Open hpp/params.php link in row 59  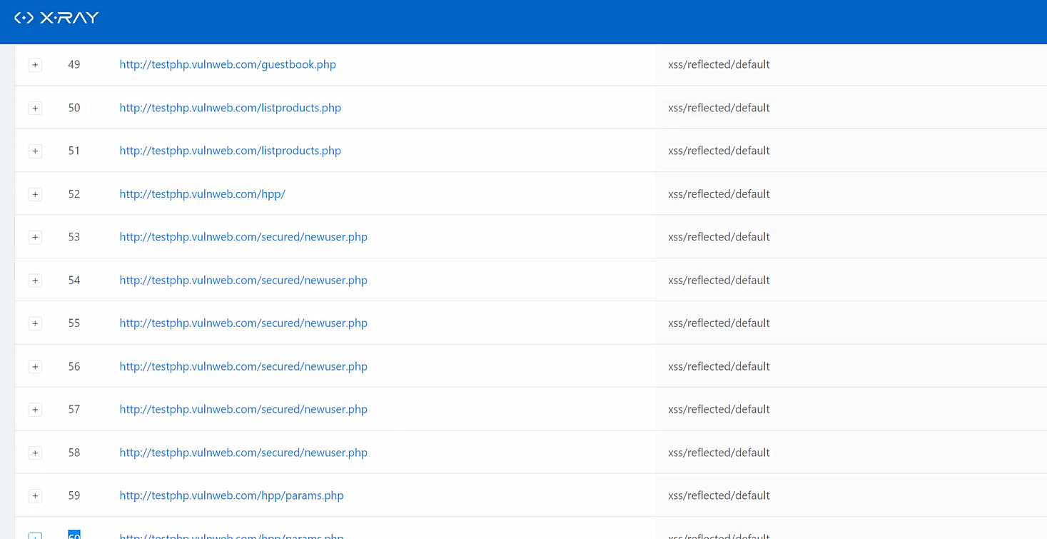[x=231, y=495]
